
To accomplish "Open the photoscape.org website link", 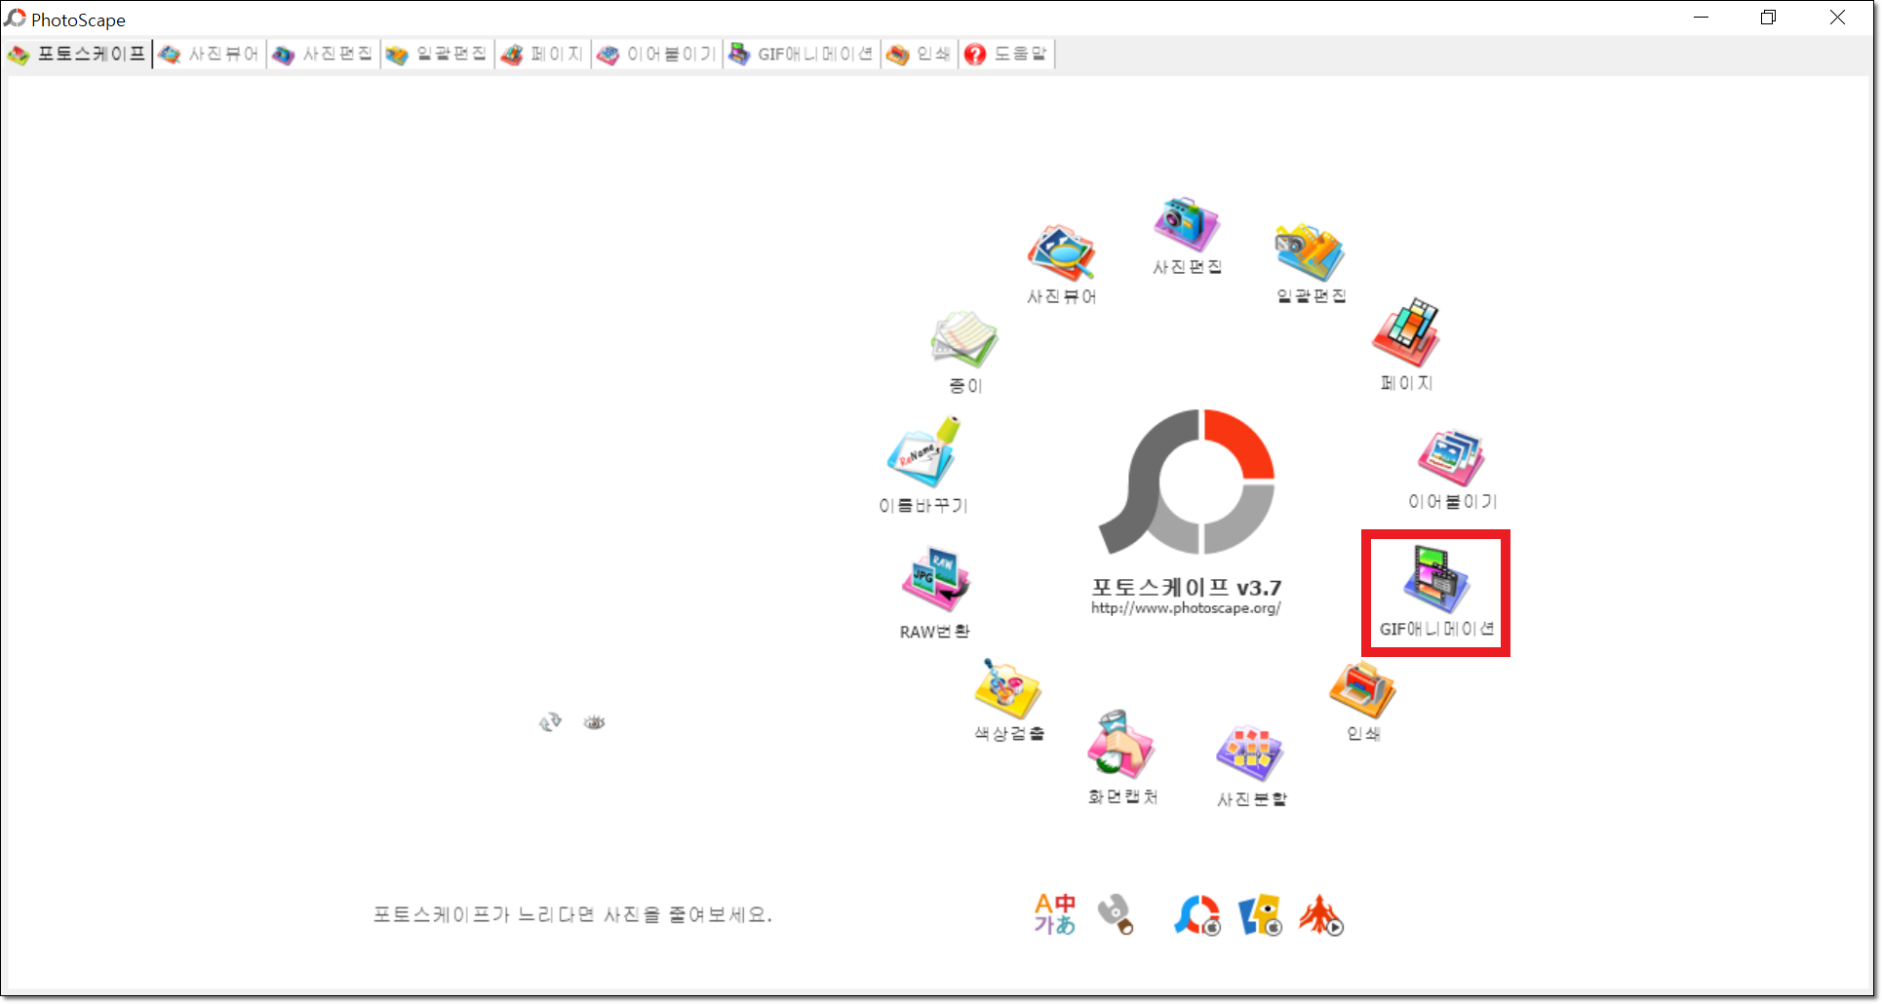I will point(1186,608).
